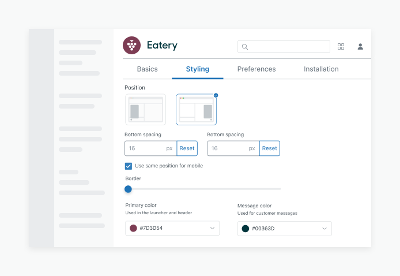Click 'Used for customer messages' text
Screen dimensions: 400x276
pos(267,213)
